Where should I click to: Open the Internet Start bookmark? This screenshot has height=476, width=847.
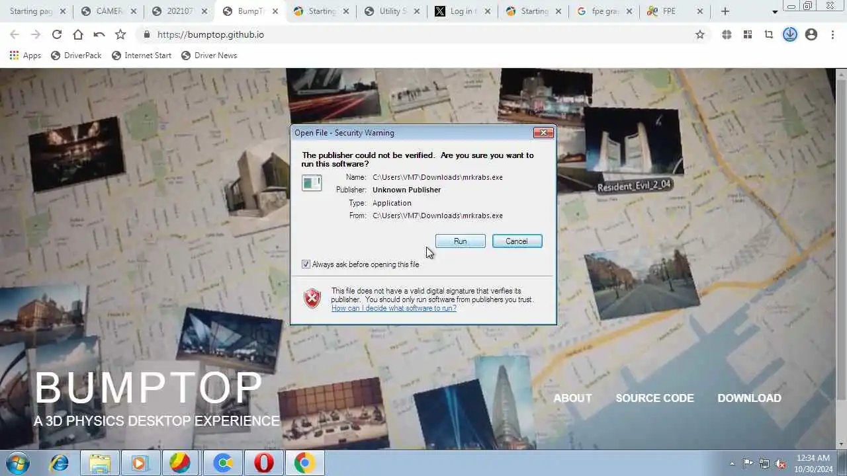click(142, 56)
